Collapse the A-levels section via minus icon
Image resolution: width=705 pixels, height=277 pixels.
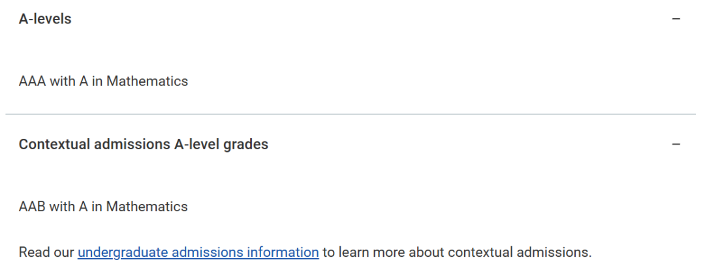click(x=676, y=19)
